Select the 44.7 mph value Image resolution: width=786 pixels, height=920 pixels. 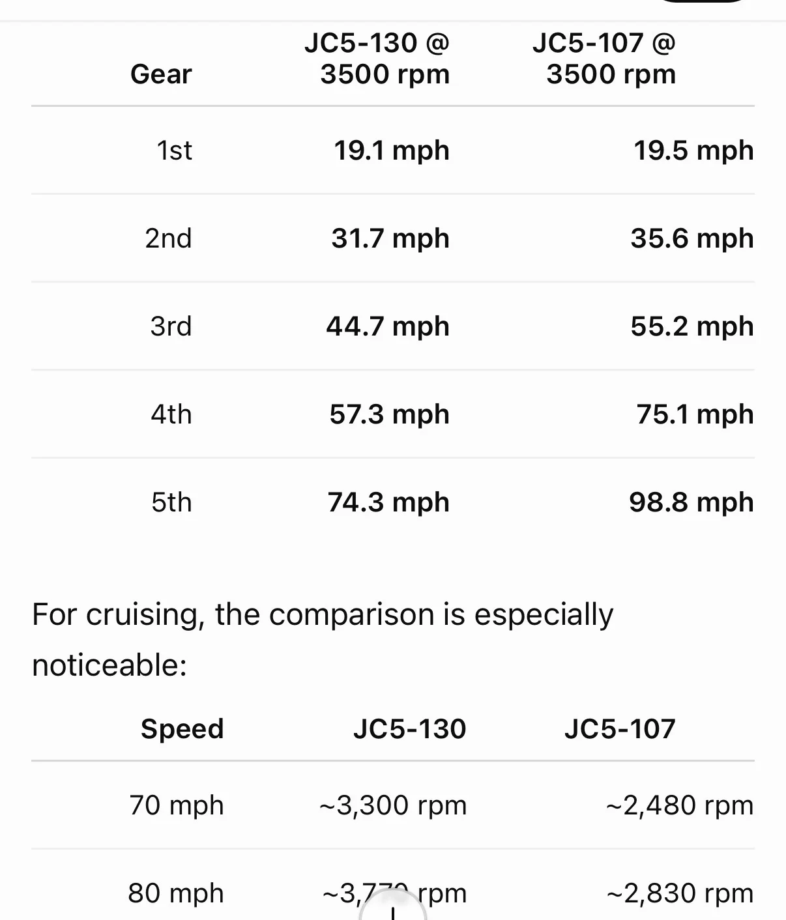tap(388, 326)
